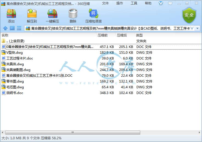Click the 151.0 KB compressed size value
Image resolution: width=202 pixels, height=142 pixels.
(126, 53)
